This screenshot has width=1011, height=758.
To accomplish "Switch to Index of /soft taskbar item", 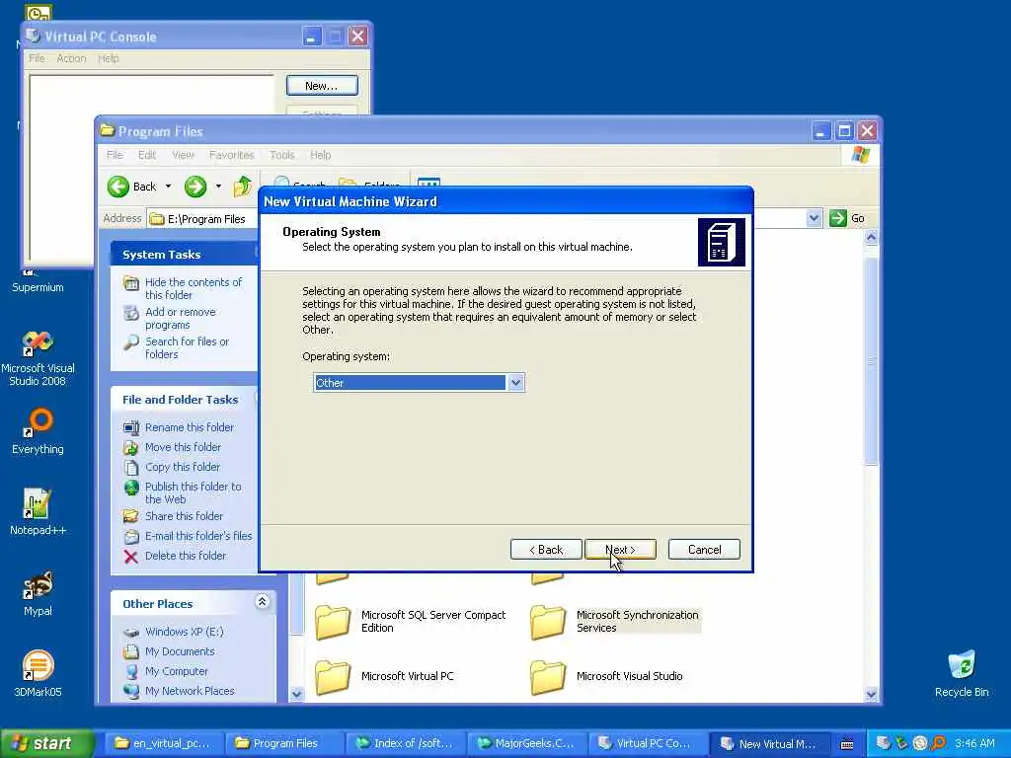I will [x=405, y=743].
